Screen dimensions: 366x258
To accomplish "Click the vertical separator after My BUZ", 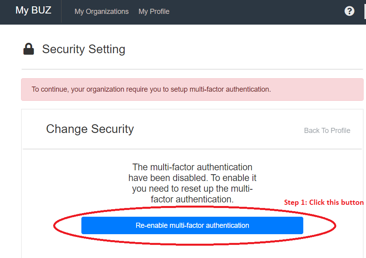I will coord(62,12).
